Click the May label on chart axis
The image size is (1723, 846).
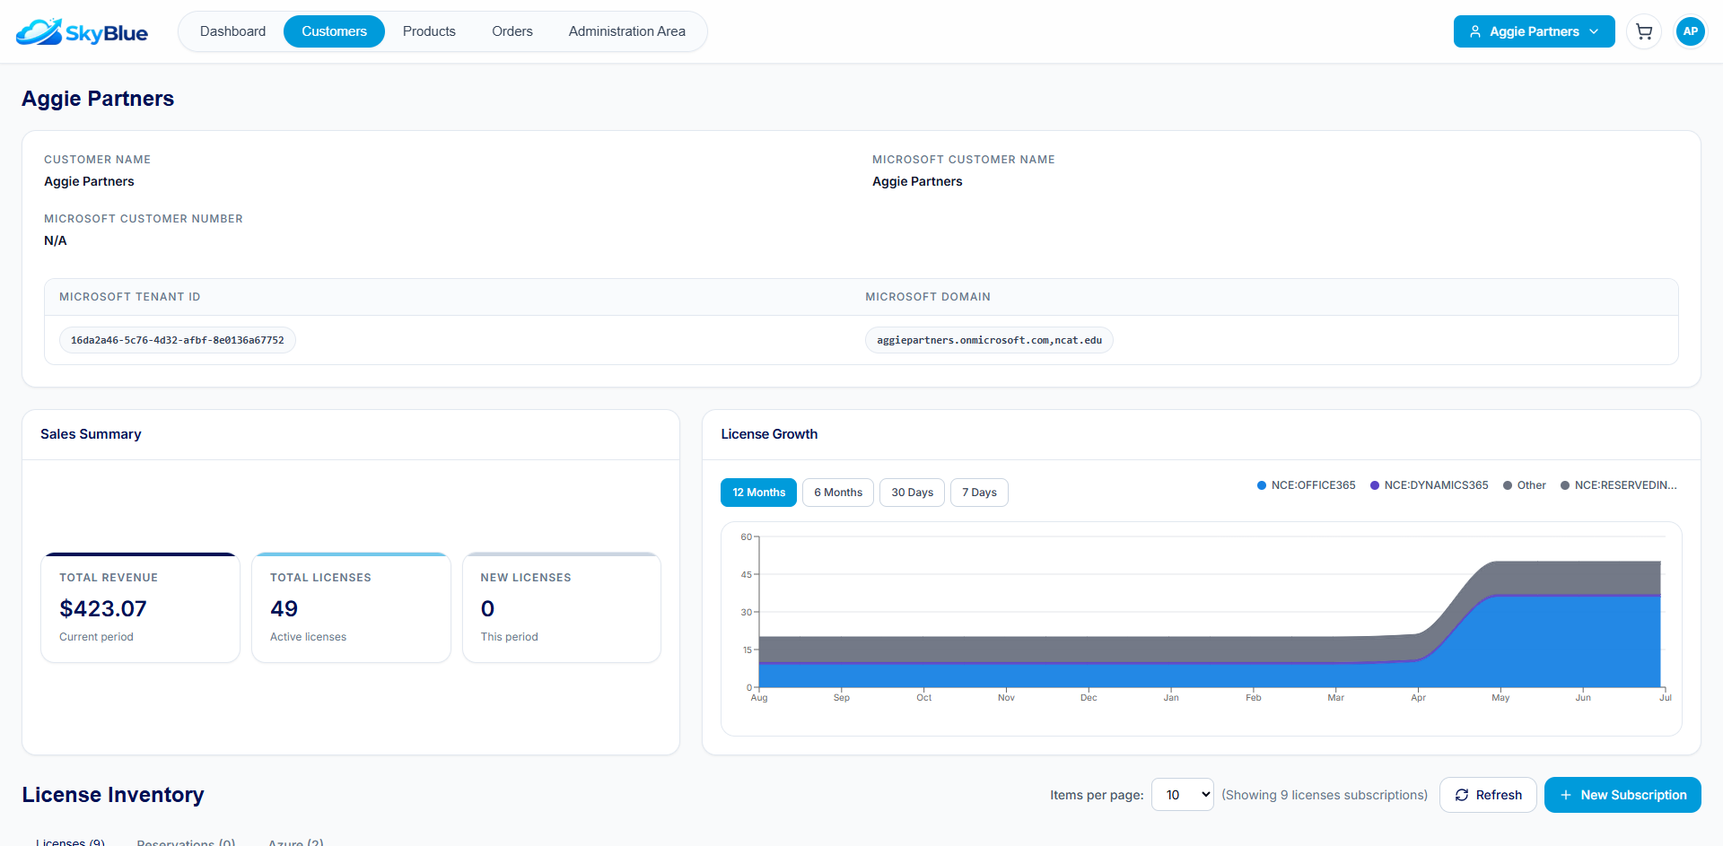(1500, 697)
